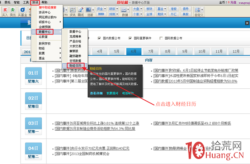Enable the 国际数据公布 checkbox
Screen dimensions: 250x164
click(x=161, y=38)
